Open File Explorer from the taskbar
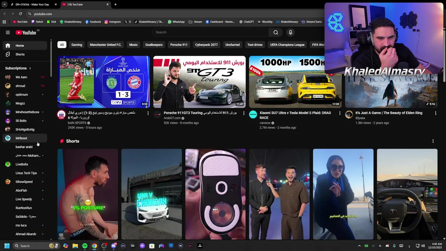Screen dimensions: 446x251 click(x=75, y=246)
